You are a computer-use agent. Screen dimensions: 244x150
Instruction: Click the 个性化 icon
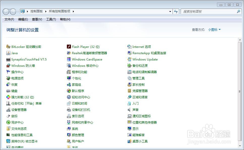tap(69, 78)
